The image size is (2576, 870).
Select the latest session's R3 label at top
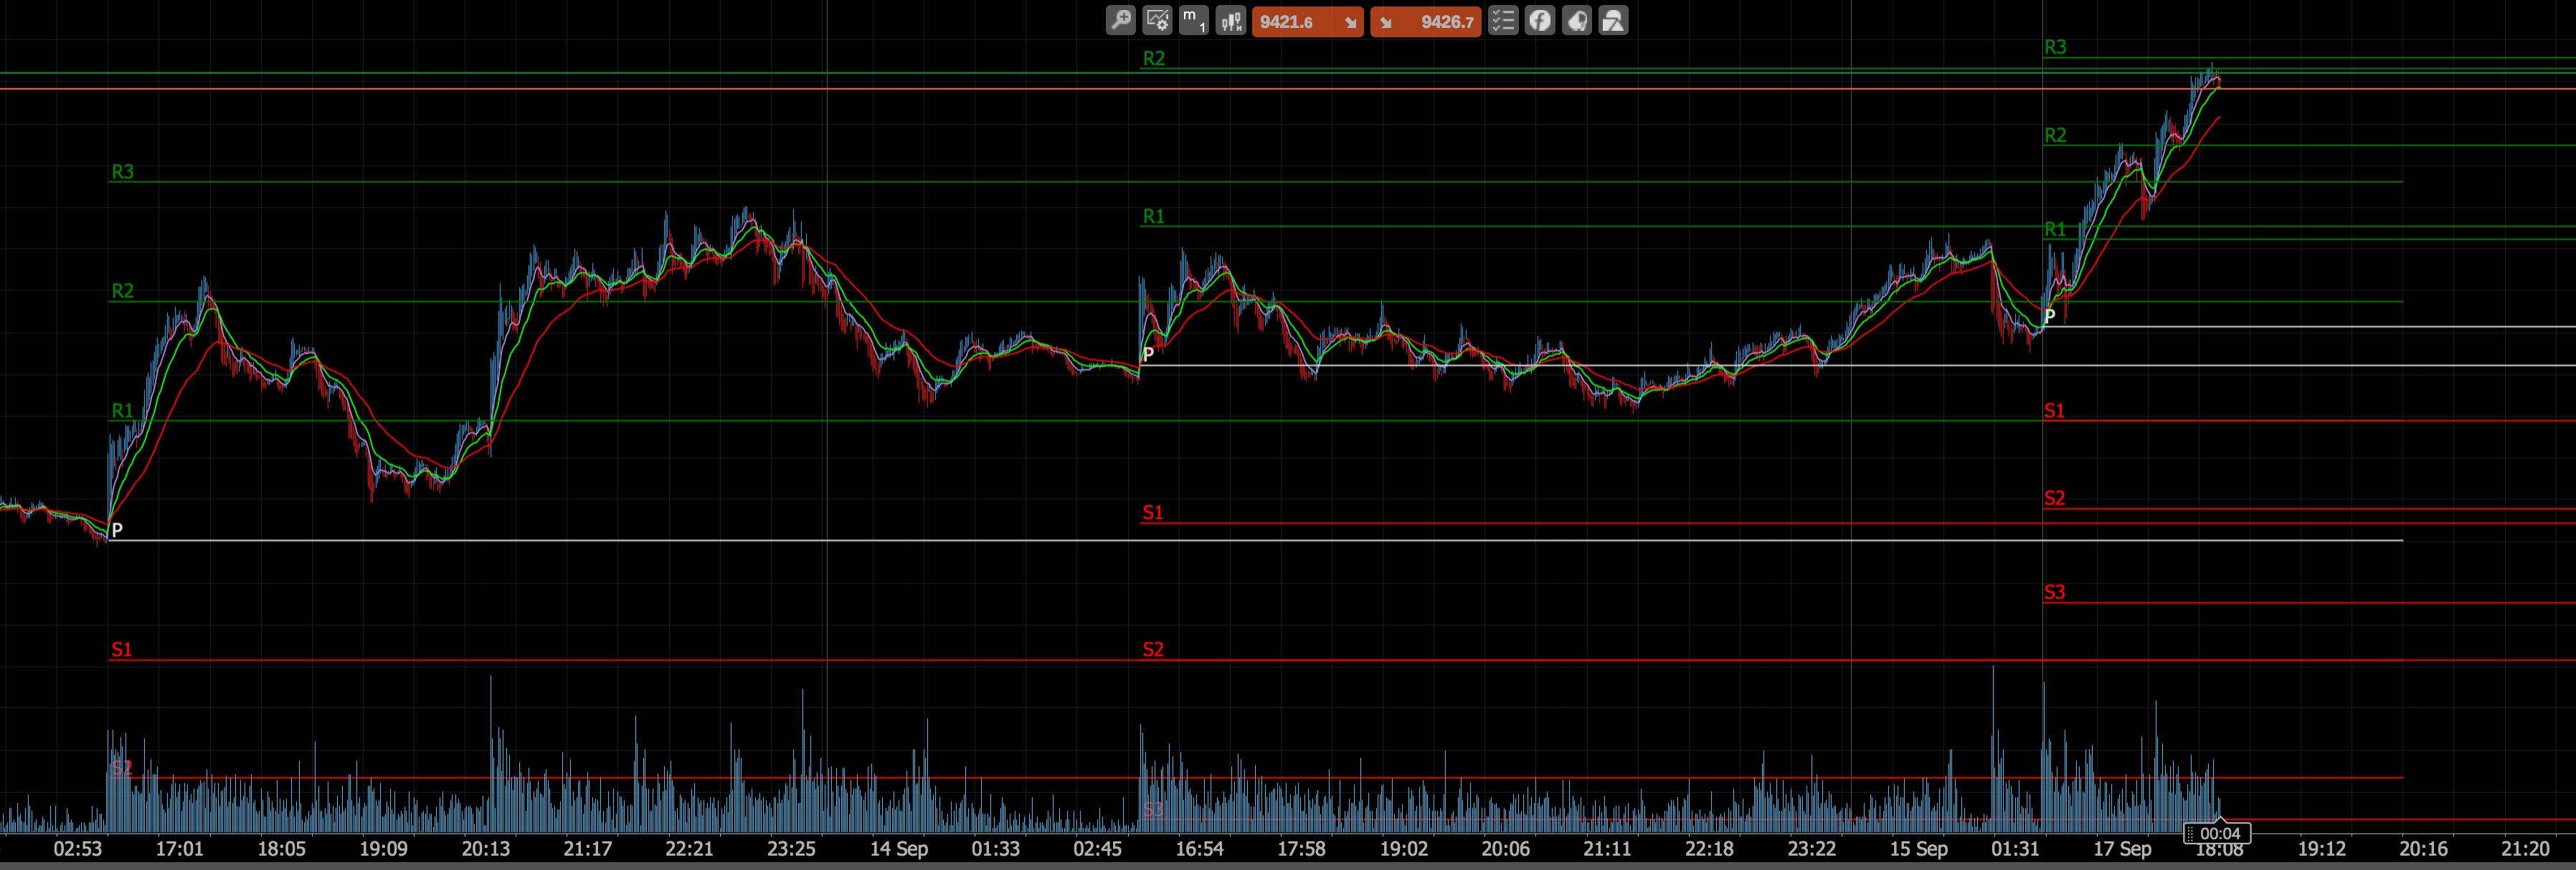(x=2055, y=48)
